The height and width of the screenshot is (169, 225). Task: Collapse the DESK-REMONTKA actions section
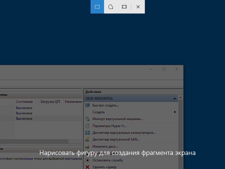point(175,98)
